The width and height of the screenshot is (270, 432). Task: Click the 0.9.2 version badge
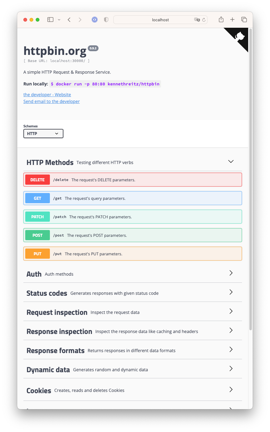click(93, 48)
